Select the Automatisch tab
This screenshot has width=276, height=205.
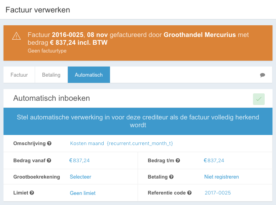(x=89, y=75)
